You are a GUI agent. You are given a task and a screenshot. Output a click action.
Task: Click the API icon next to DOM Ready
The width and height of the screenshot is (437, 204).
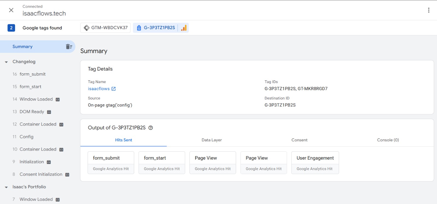49,112
